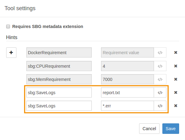Viewport: 185px width, 140px height.
Task: Remove the sbg:CPURequirement hint row
Action: pos(176,66)
